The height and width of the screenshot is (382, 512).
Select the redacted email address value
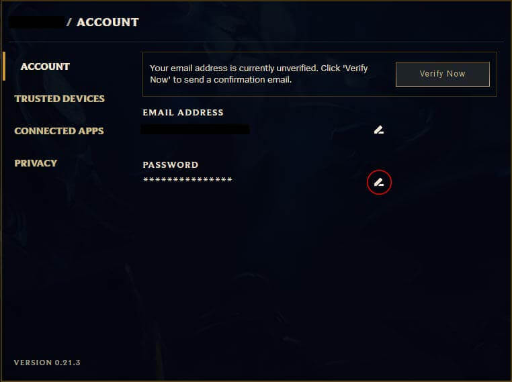coord(196,129)
